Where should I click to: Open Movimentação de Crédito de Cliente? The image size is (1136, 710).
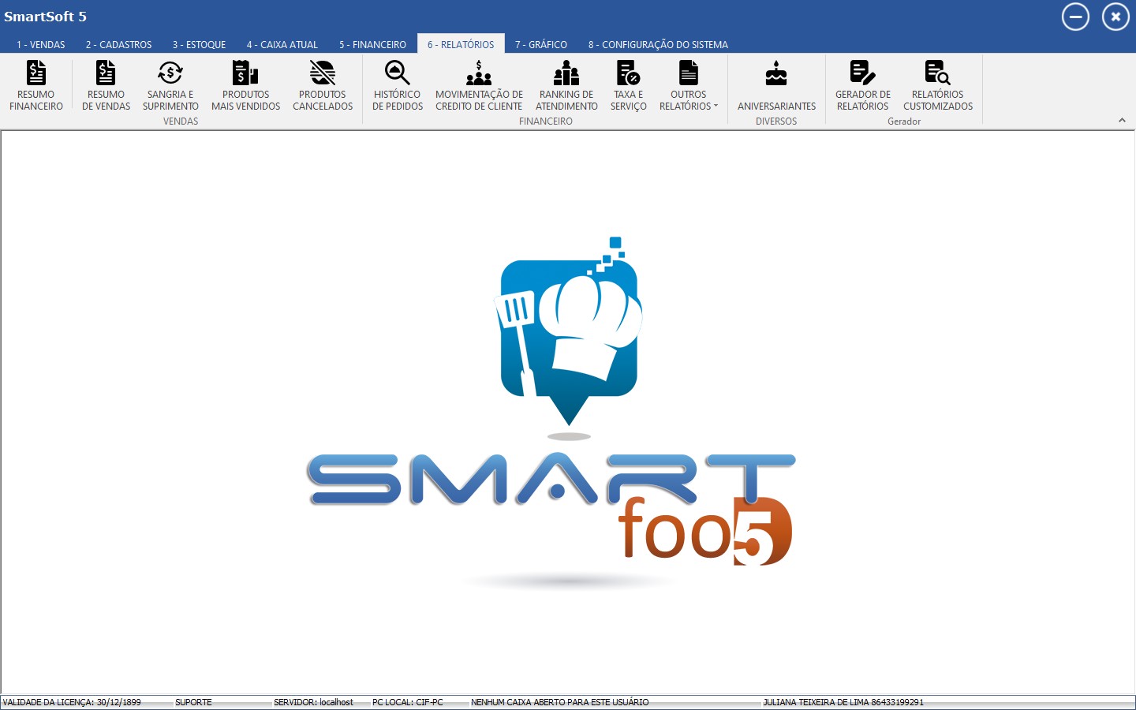[479, 85]
